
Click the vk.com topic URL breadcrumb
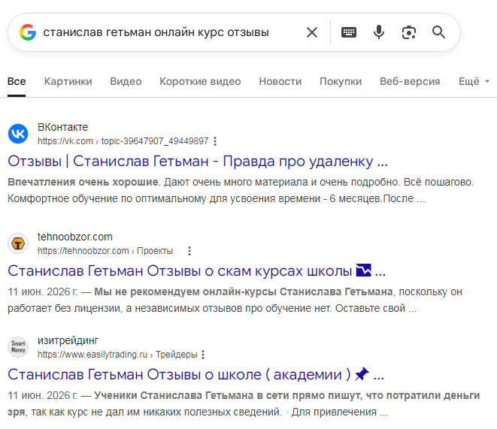123,141
